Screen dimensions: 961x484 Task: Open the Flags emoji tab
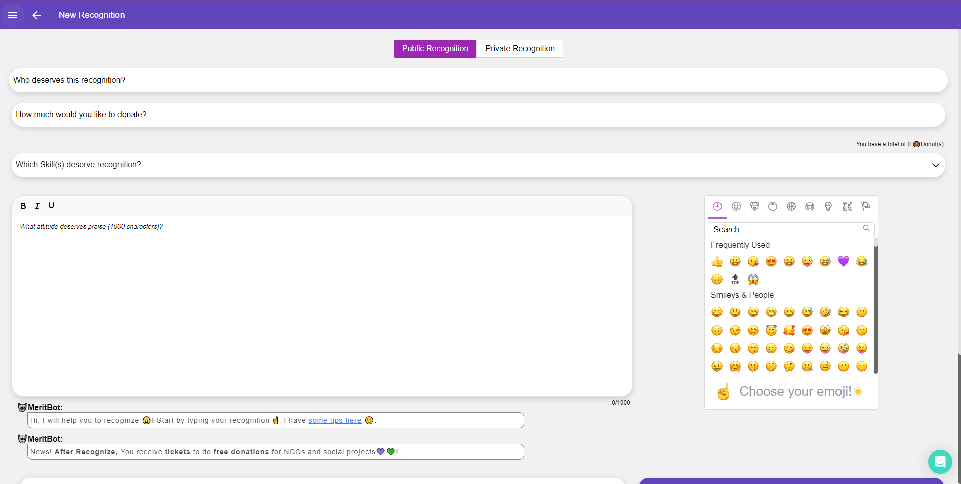(x=866, y=206)
